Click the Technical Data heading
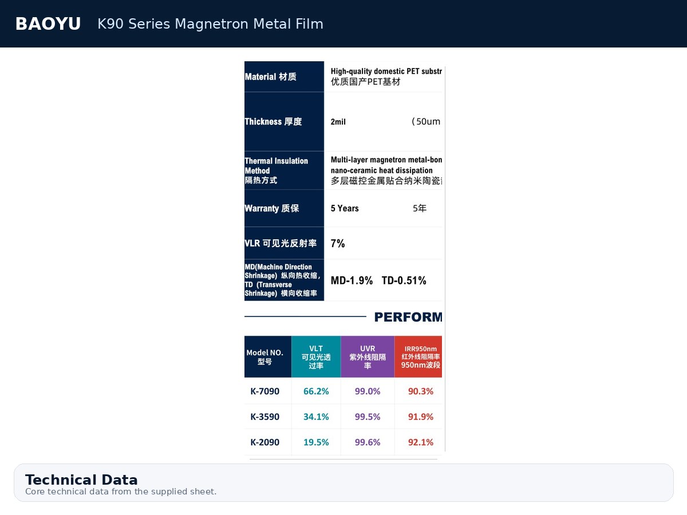This screenshot has height=515, width=687. click(81, 480)
